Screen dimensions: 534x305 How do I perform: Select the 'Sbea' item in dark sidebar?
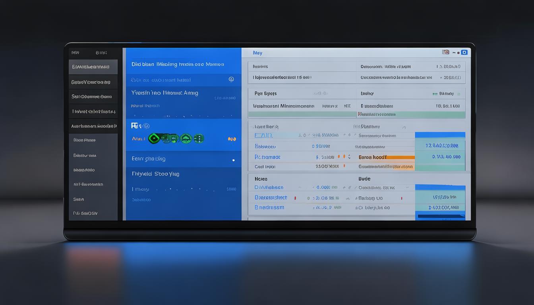[79, 199]
